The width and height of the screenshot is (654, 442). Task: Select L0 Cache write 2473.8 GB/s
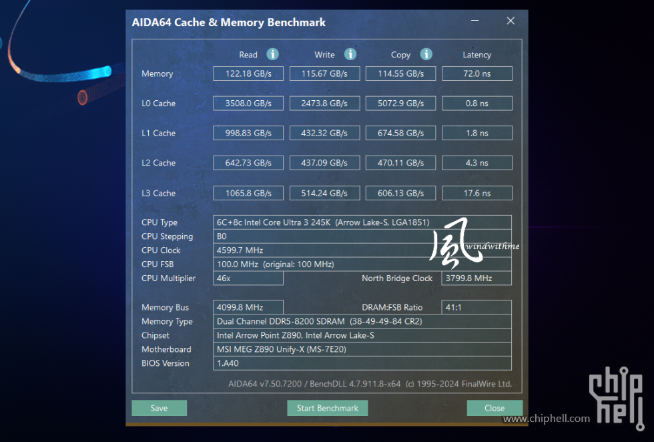(x=324, y=103)
